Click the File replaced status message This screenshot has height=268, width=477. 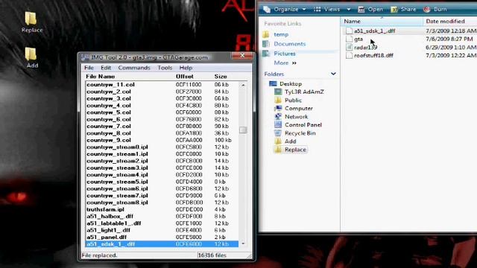[99, 255]
